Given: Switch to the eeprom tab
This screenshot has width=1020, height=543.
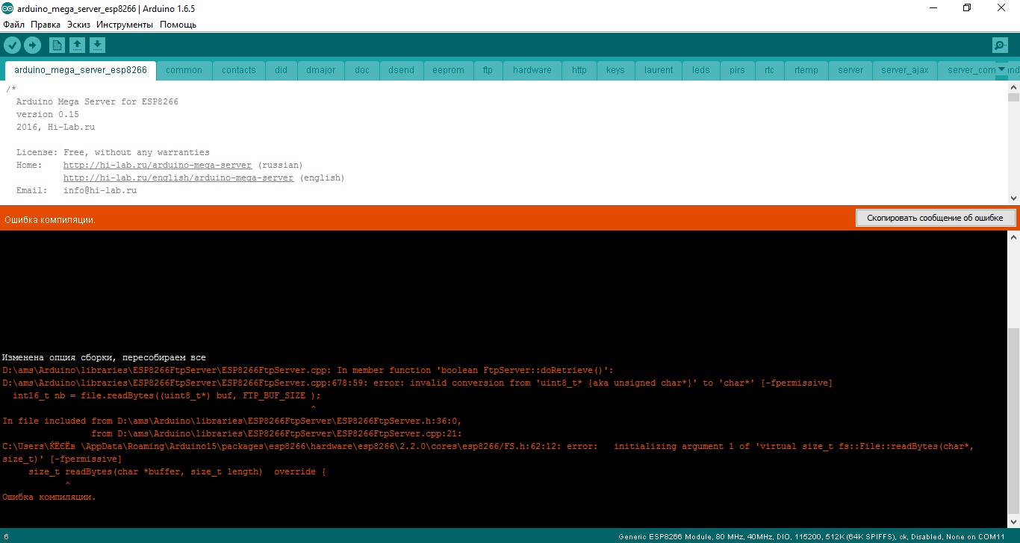Looking at the screenshot, I should tap(449, 70).
